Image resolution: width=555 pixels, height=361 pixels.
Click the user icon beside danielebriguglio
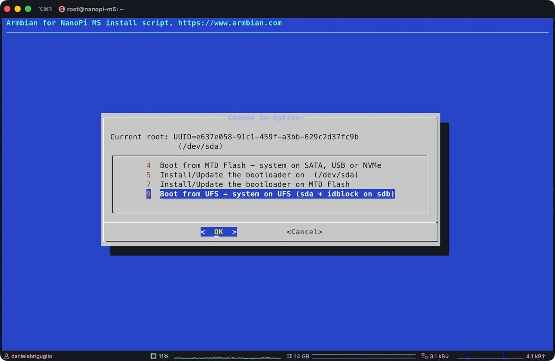7,356
